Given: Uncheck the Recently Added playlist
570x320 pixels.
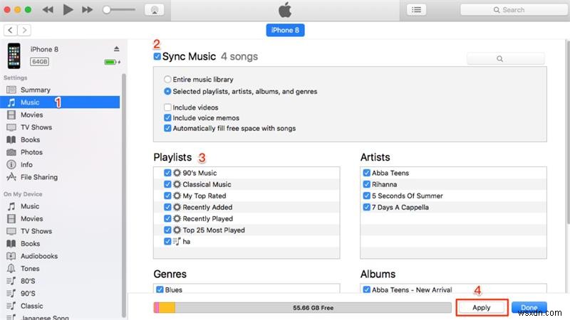Looking at the screenshot, I should click(x=167, y=207).
